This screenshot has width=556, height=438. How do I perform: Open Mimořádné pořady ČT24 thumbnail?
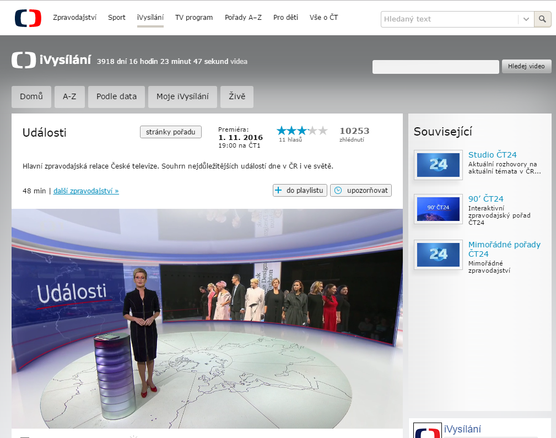[x=438, y=255]
